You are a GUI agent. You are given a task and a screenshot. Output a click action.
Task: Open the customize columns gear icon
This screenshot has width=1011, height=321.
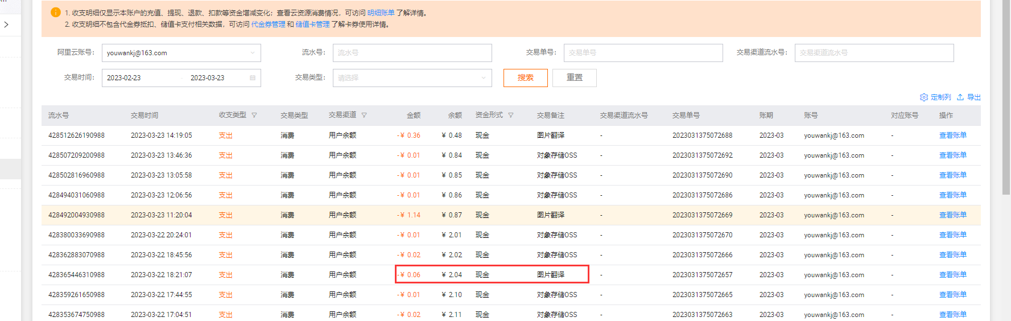pos(924,97)
